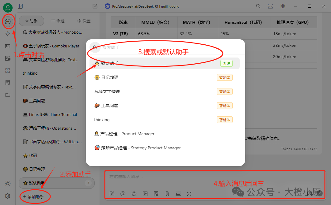Choose 工具问题 in the popup list
Screen dimensions: 331x205
165,106
